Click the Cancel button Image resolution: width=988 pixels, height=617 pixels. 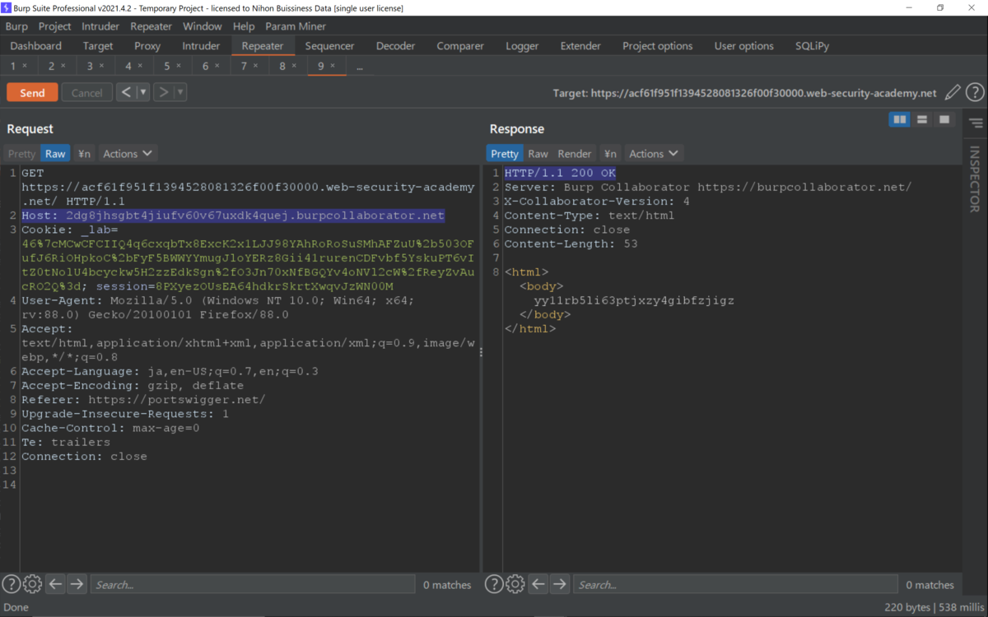(x=86, y=92)
